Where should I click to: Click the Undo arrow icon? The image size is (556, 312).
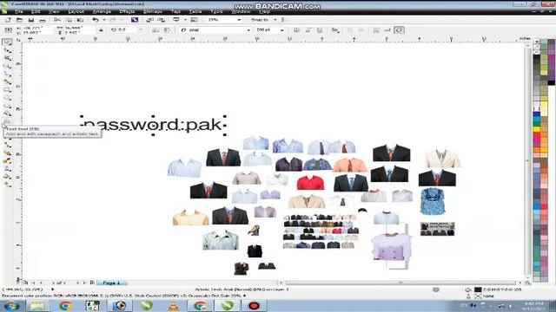pyautogui.click(x=95, y=20)
